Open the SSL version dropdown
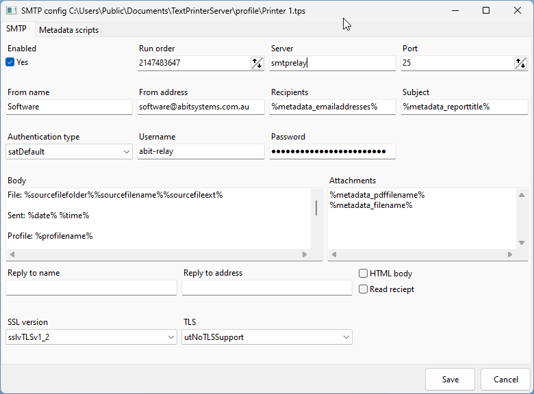 [91, 337]
